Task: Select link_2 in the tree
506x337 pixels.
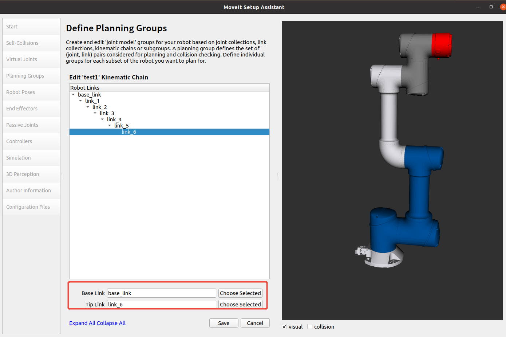Action: [x=99, y=107]
